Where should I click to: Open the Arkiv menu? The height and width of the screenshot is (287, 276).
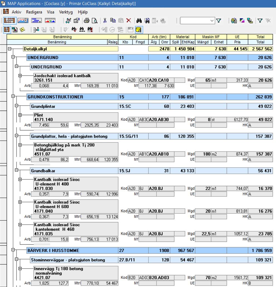tap(16, 12)
